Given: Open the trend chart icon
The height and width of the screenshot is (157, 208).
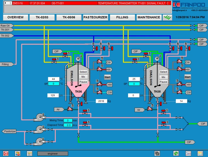Looking at the screenshot, I should point(188,153).
